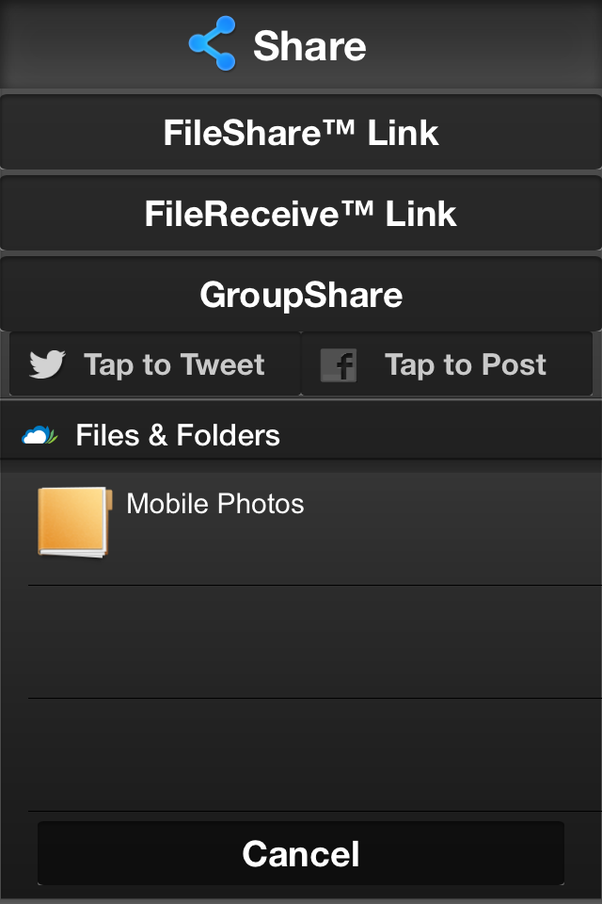
Task: Click the second empty list row above Cancel
Action: [314, 754]
